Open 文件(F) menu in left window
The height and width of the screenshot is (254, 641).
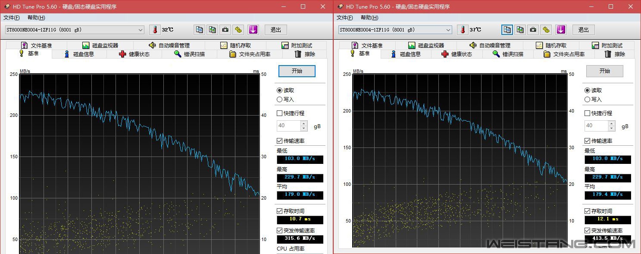coord(12,18)
